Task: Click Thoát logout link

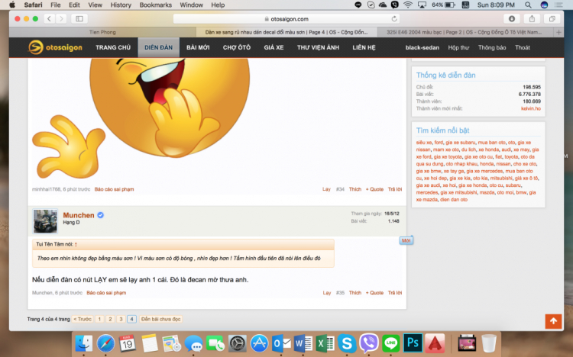Action: [x=523, y=47]
